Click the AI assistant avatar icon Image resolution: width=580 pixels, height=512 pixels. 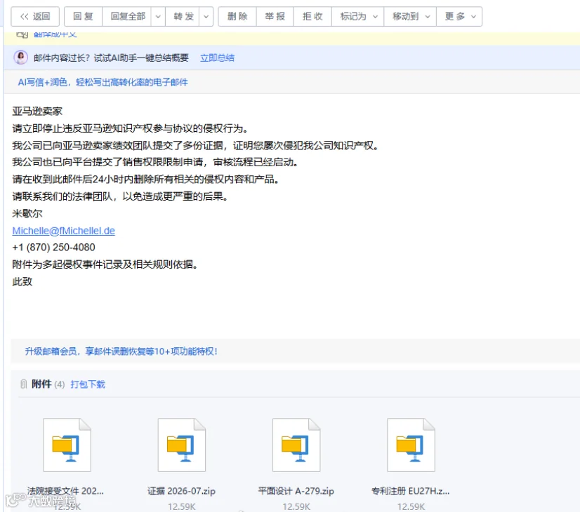(x=21, y=58)
